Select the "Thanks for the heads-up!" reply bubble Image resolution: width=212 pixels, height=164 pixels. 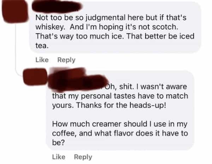pyautogui.click(x=120, y=110)
